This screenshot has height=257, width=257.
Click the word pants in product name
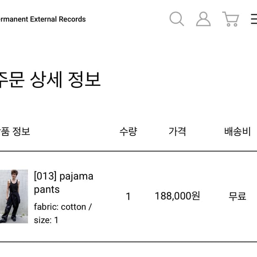(x=47, y=189)
